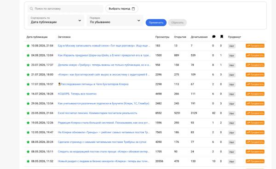The width and height of the screenshot is (276, 169).
Task: Click the magnifier icon in search box
Action: point(31,9)
